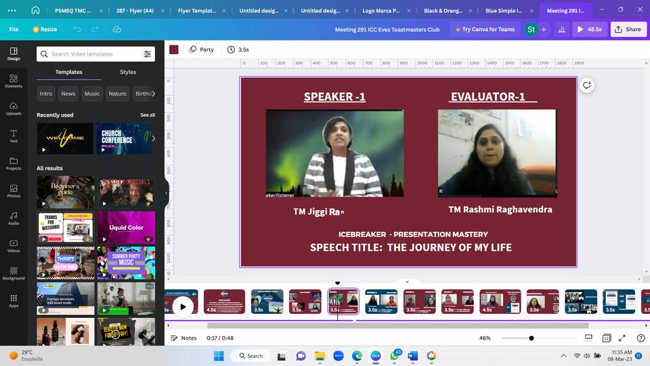
Task: Open the help question mark
Action: [641, 338]
